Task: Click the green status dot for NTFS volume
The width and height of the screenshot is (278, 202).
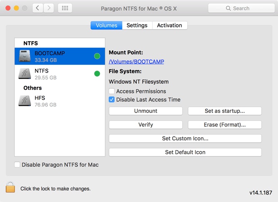Action: point(97,74)
